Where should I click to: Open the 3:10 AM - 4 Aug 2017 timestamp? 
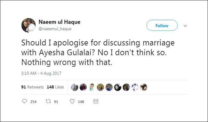pyautogui.click(x=41, y=73)
